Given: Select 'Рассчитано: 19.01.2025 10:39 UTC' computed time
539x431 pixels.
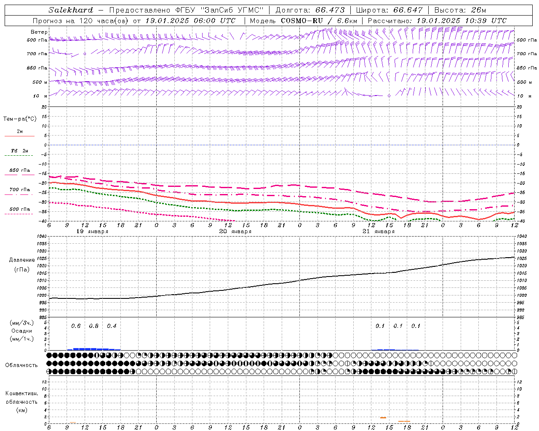Looking at the screenshot, I should pyautogui.click(x=437, y=21).
